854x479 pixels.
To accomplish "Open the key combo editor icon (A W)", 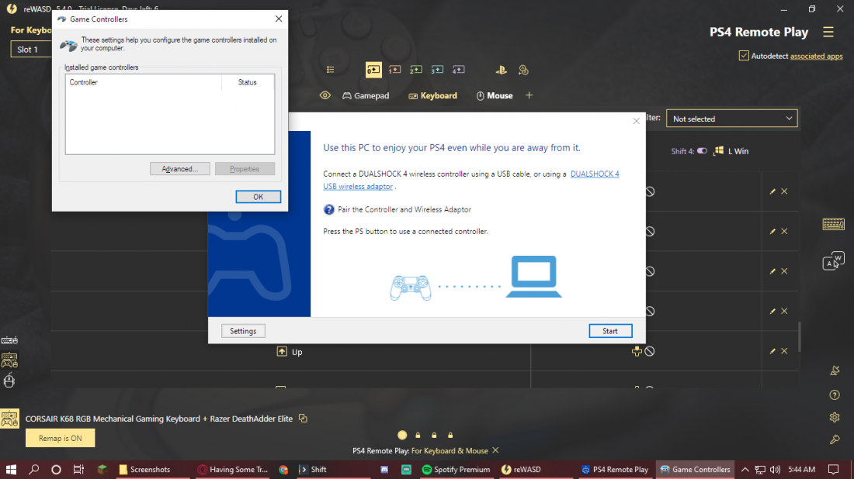I will (x=833, y=261).
